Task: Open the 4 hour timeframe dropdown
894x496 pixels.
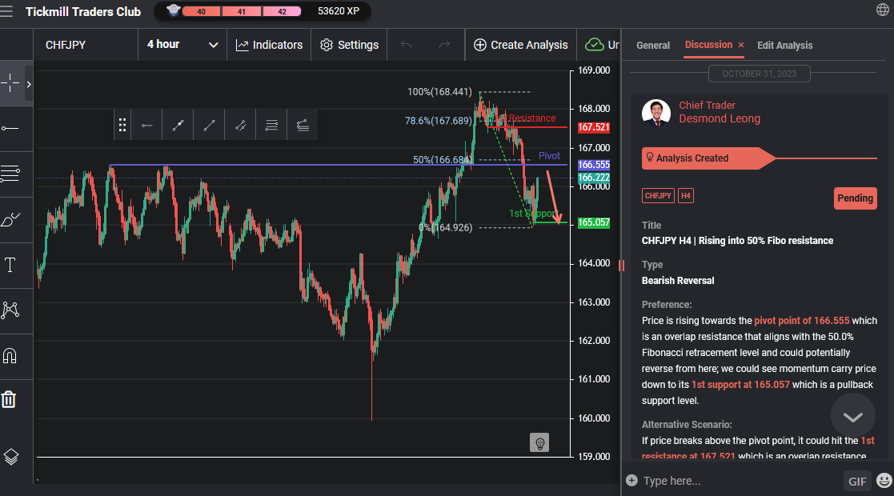Action: coord(182,45)
